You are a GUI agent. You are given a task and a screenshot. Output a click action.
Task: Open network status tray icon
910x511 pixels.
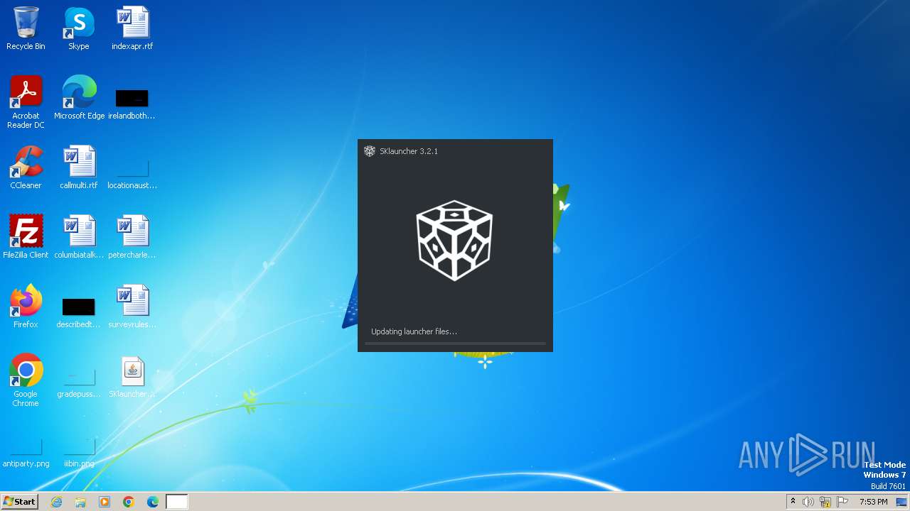coord(825,502)
